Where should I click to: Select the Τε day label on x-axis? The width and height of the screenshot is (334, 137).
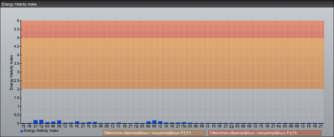point(89,126)
